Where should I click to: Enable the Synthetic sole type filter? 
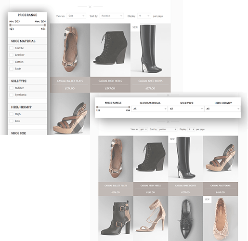coord(11,95)
